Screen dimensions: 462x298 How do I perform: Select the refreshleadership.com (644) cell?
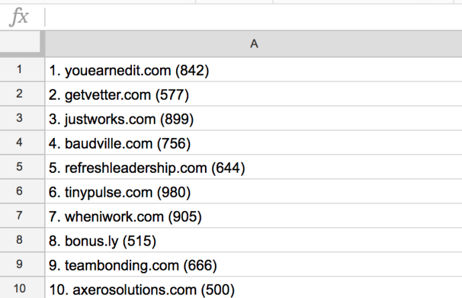(x=254, y=167)
